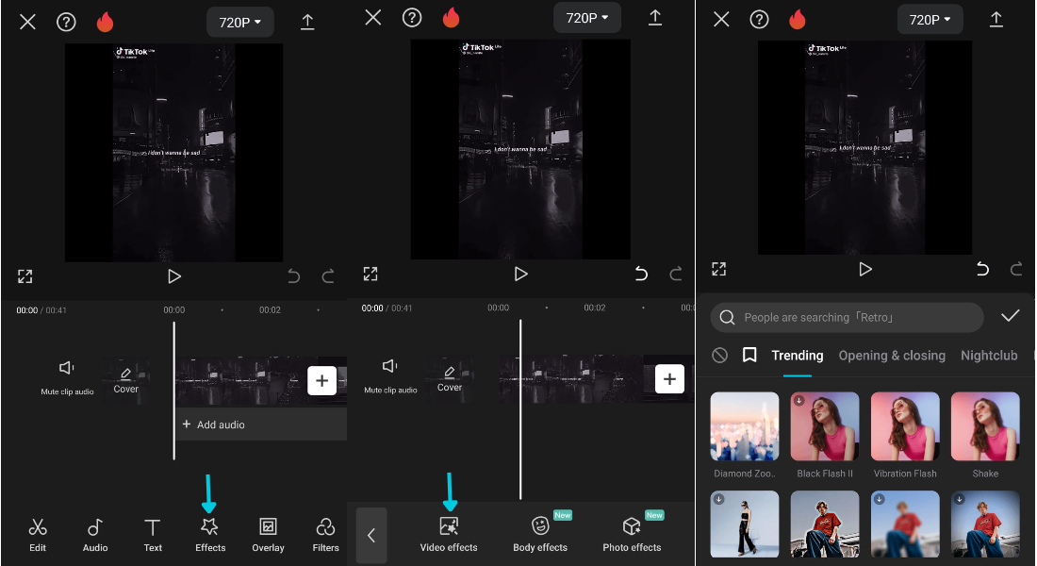This screenshot has width=1037, height=566.
Task: Open Photo effects in middle screen
Action: [x=632, y=534]
